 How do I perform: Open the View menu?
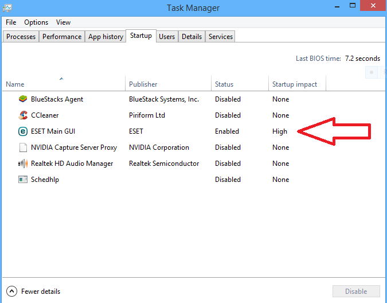pos(63,22)
